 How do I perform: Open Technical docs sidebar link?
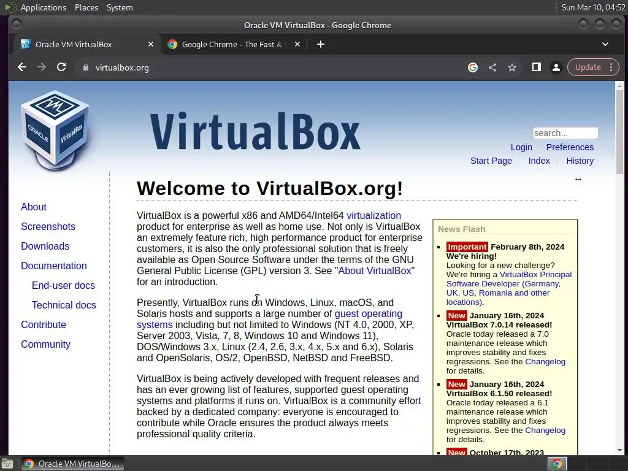coord(64,305)
